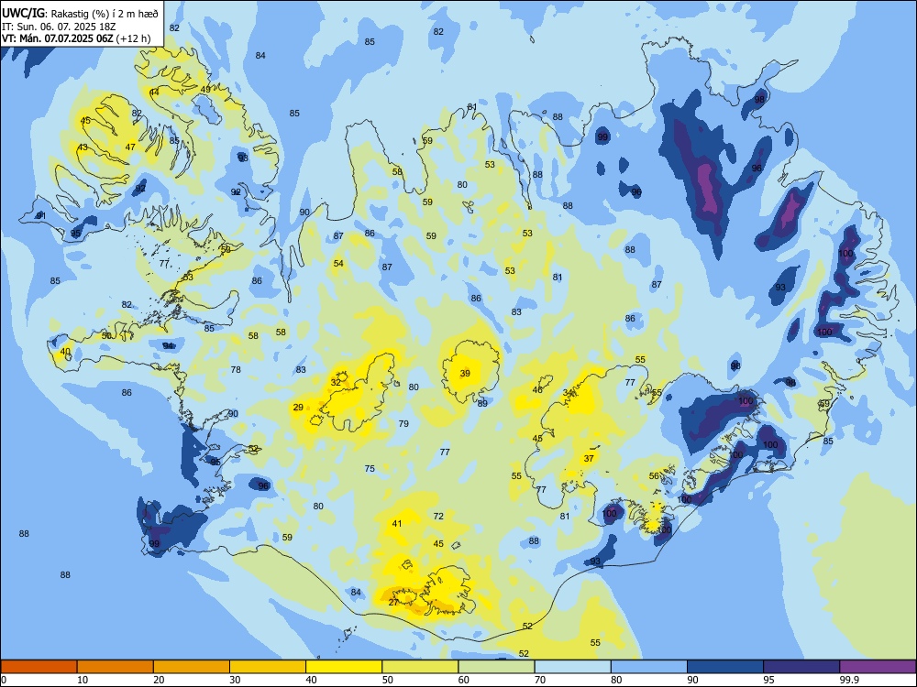Click the humidity value 37 on the map
Screen dimensions: 917x687
coord(589,459)
